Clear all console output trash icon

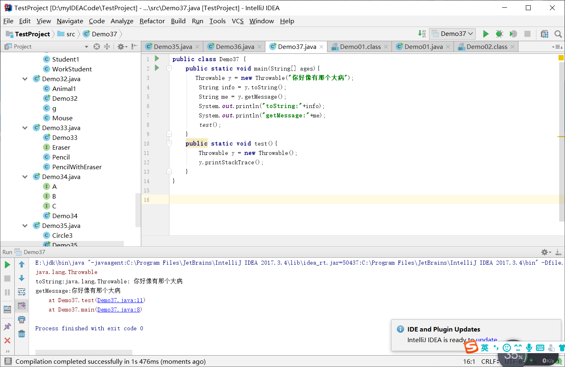coord(22,334)
